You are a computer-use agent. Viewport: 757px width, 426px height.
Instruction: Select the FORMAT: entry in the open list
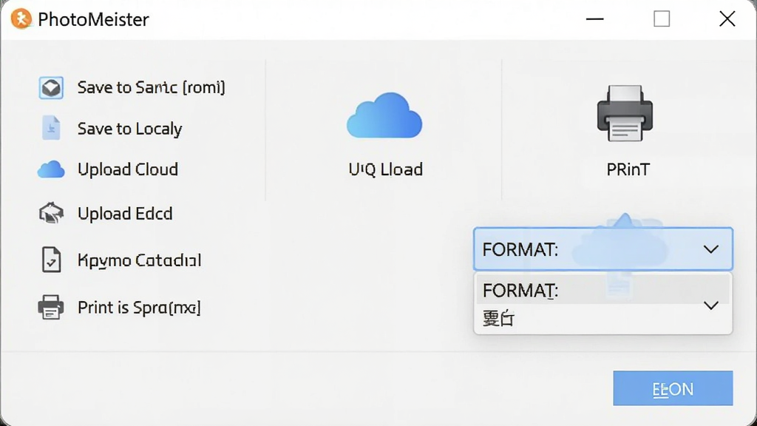603,290
